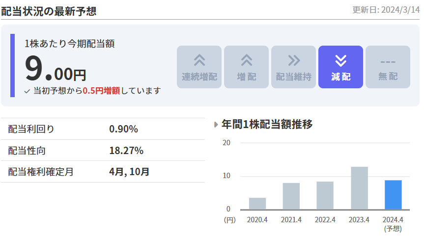
Task: Click the tallest 2023.4 dividend bar
Action: tap(359, 188)
